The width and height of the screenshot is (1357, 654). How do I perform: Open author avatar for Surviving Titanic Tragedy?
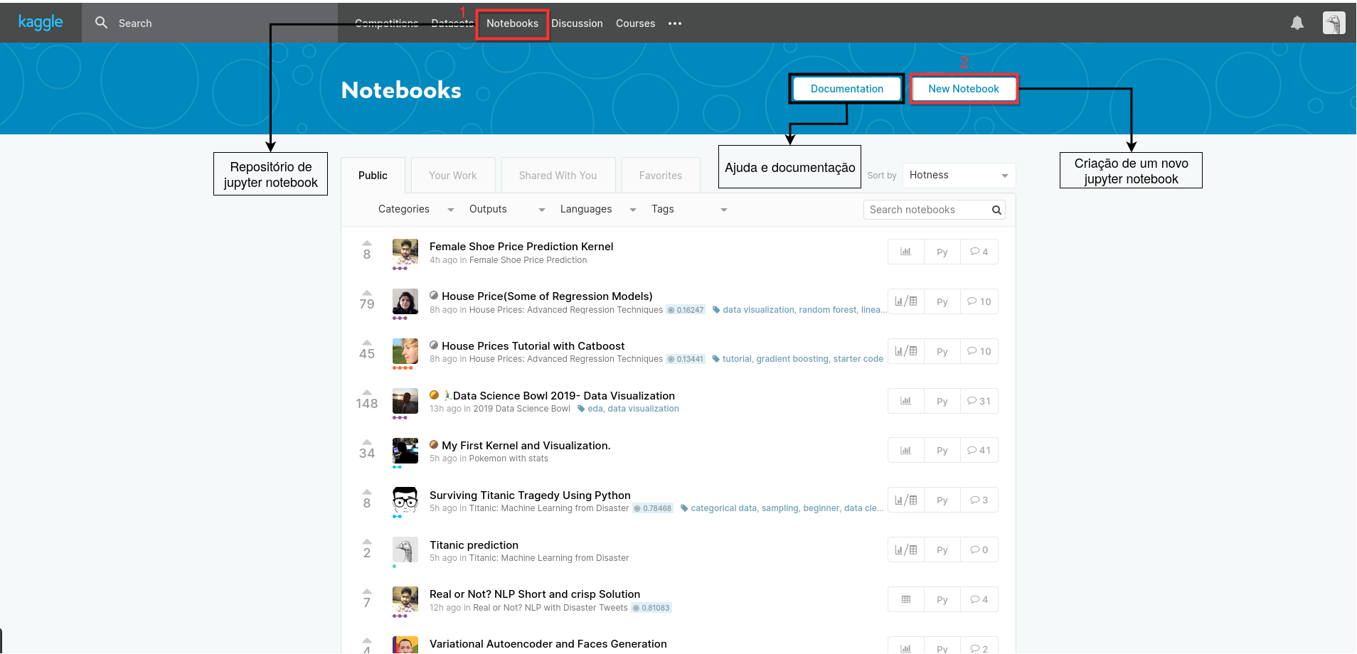click(405, 500)
